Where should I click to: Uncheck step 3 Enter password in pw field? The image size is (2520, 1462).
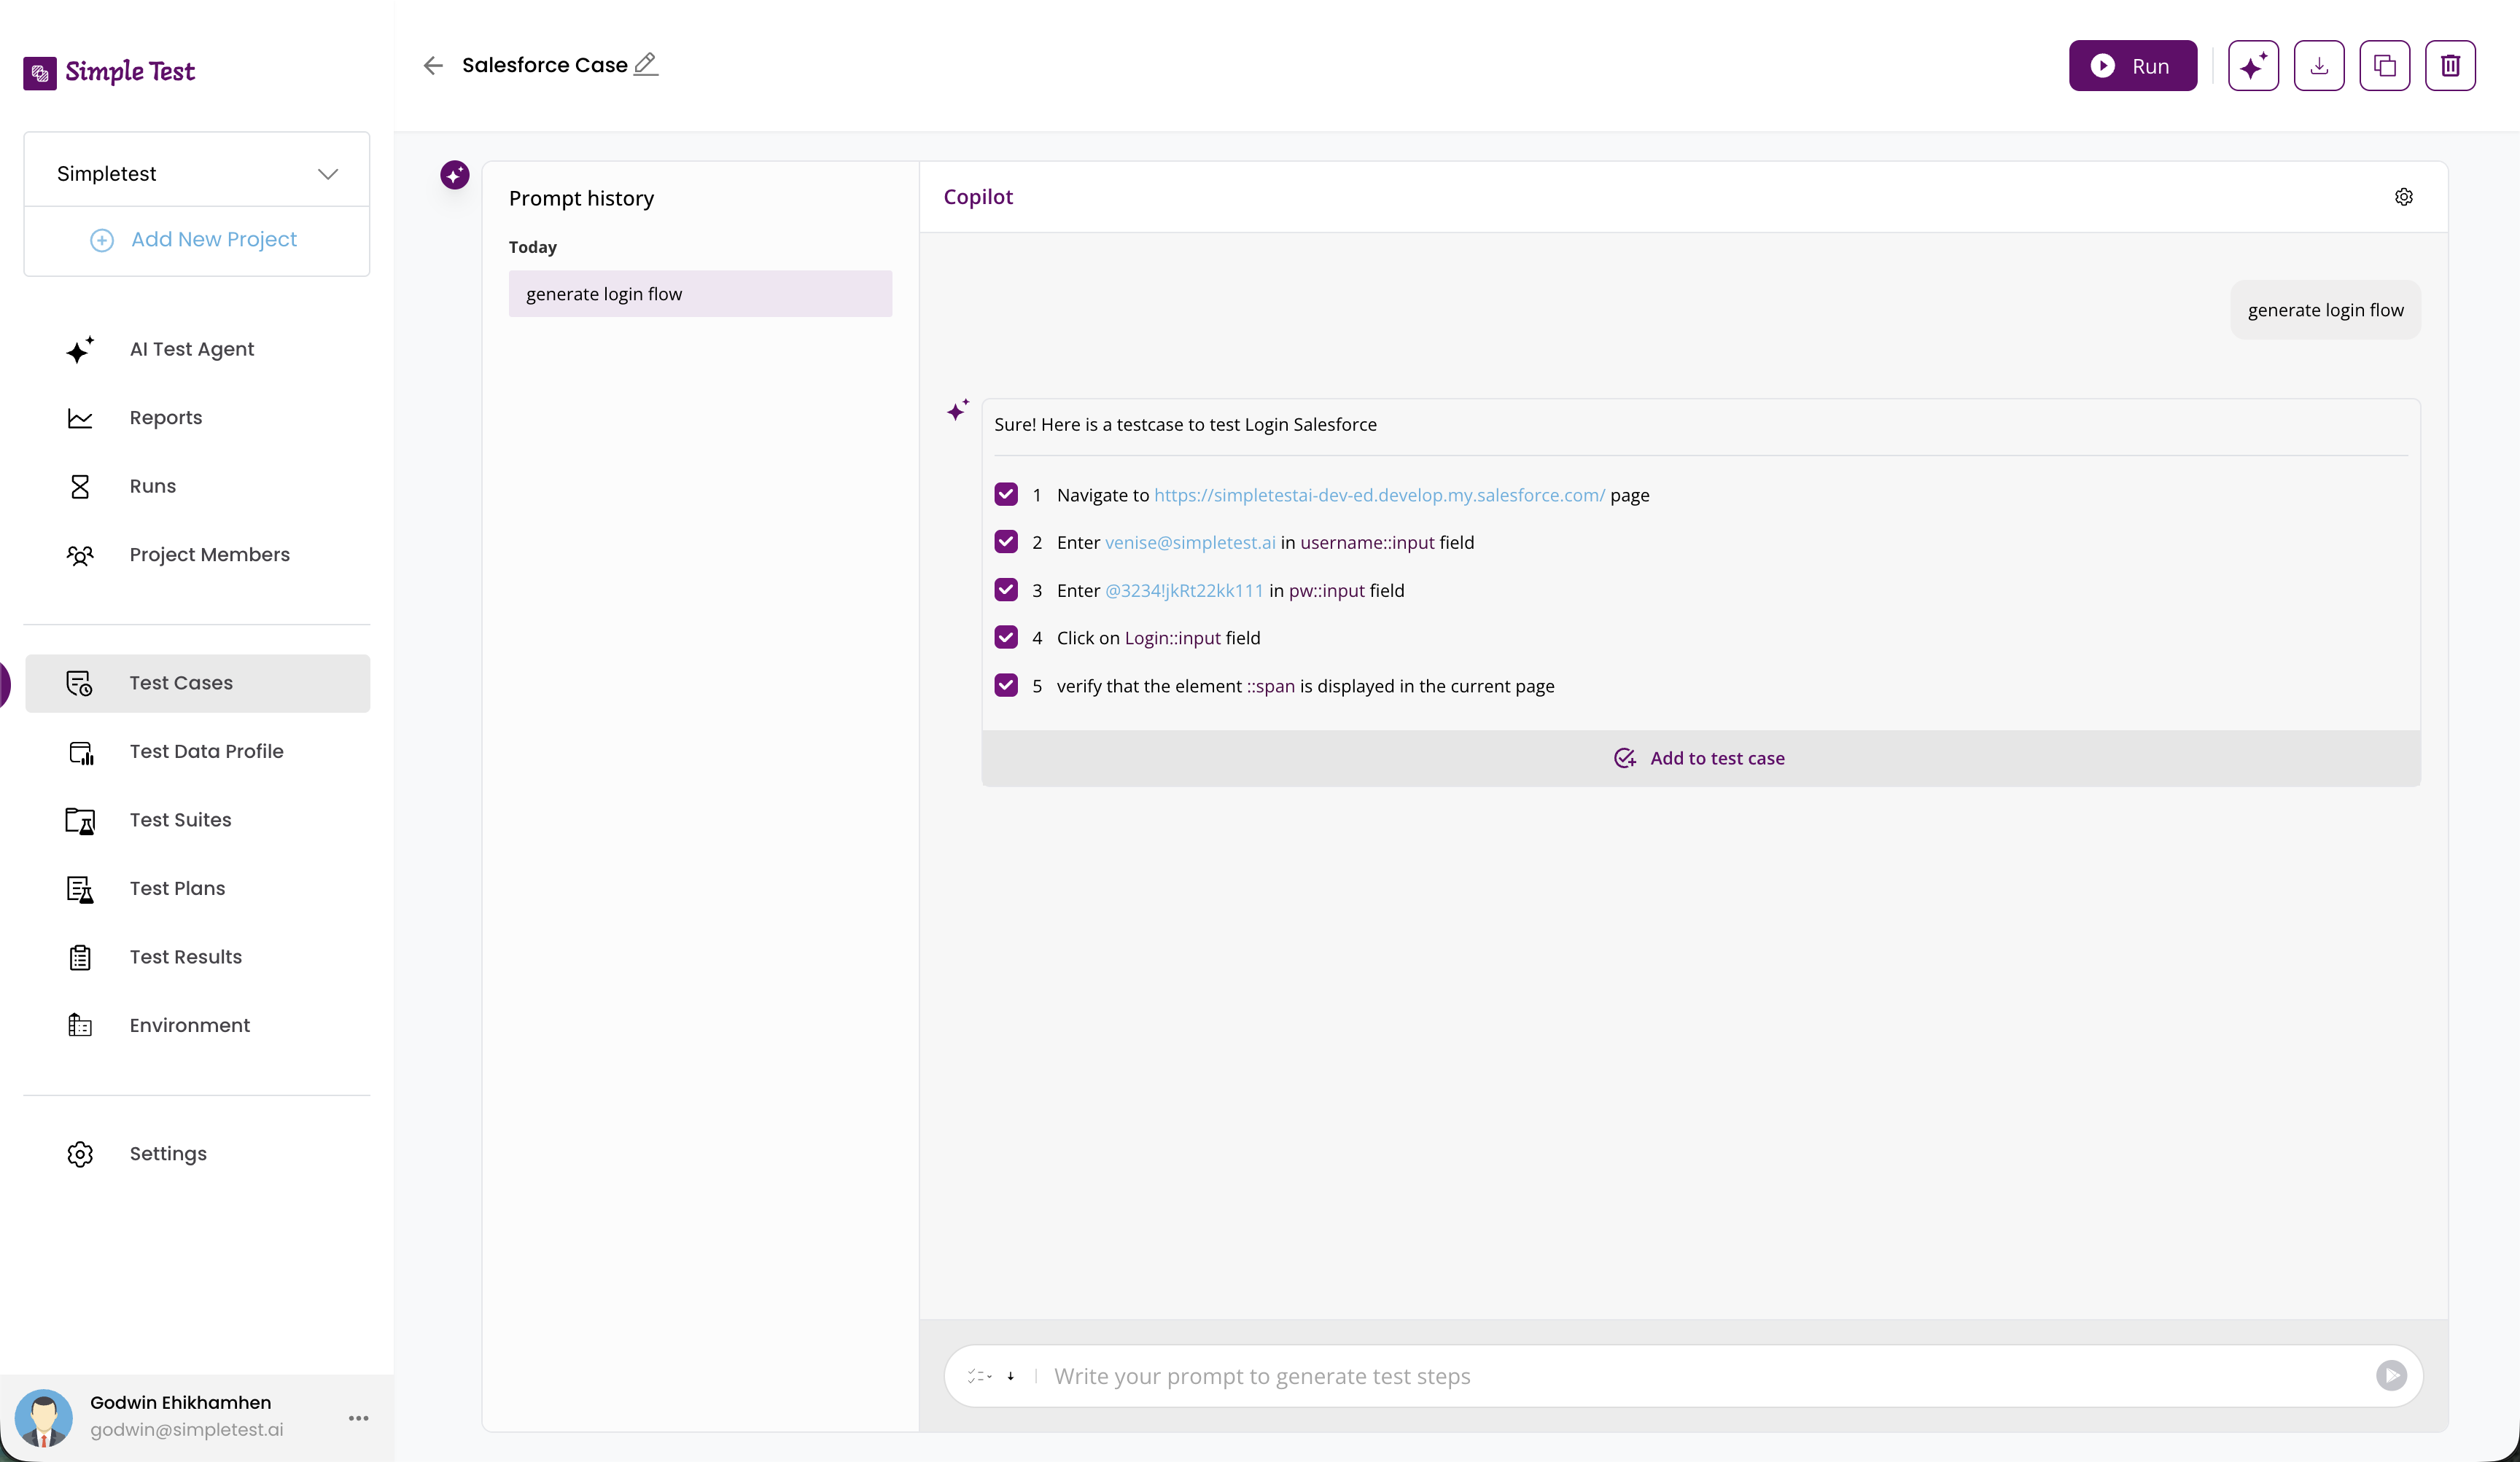pyautogui.click(x=1006, y=590)
